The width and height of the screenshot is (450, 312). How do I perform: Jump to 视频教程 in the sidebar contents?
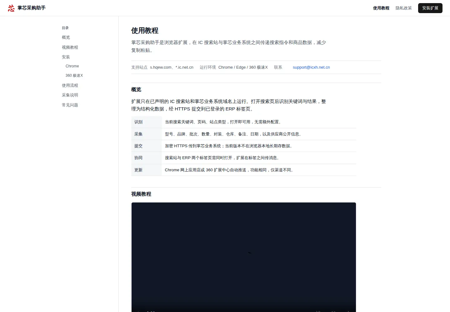(x=70, y=47)
